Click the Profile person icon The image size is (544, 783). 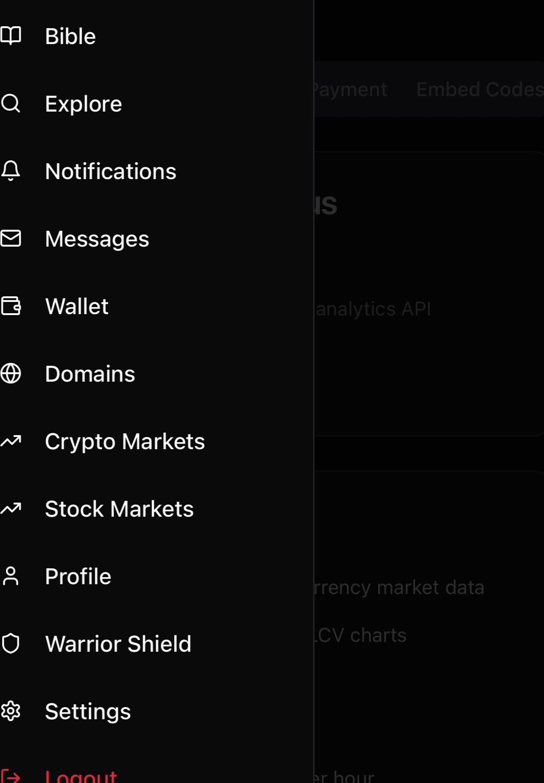[11, 576]
